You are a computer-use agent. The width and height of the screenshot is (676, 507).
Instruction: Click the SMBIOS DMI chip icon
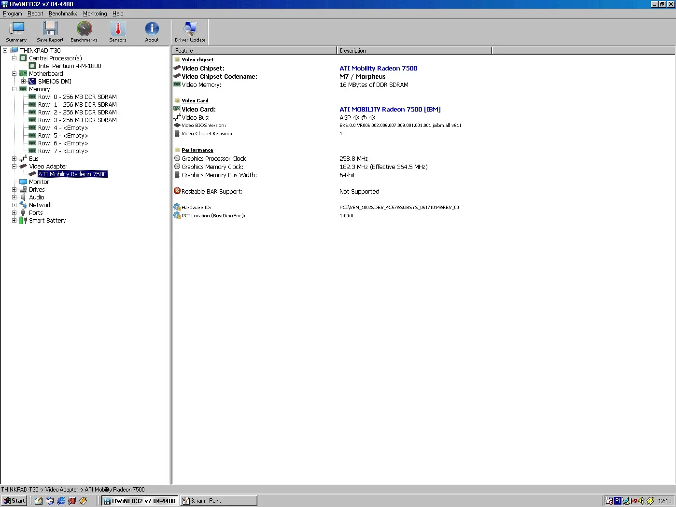[x=32, y=81]
